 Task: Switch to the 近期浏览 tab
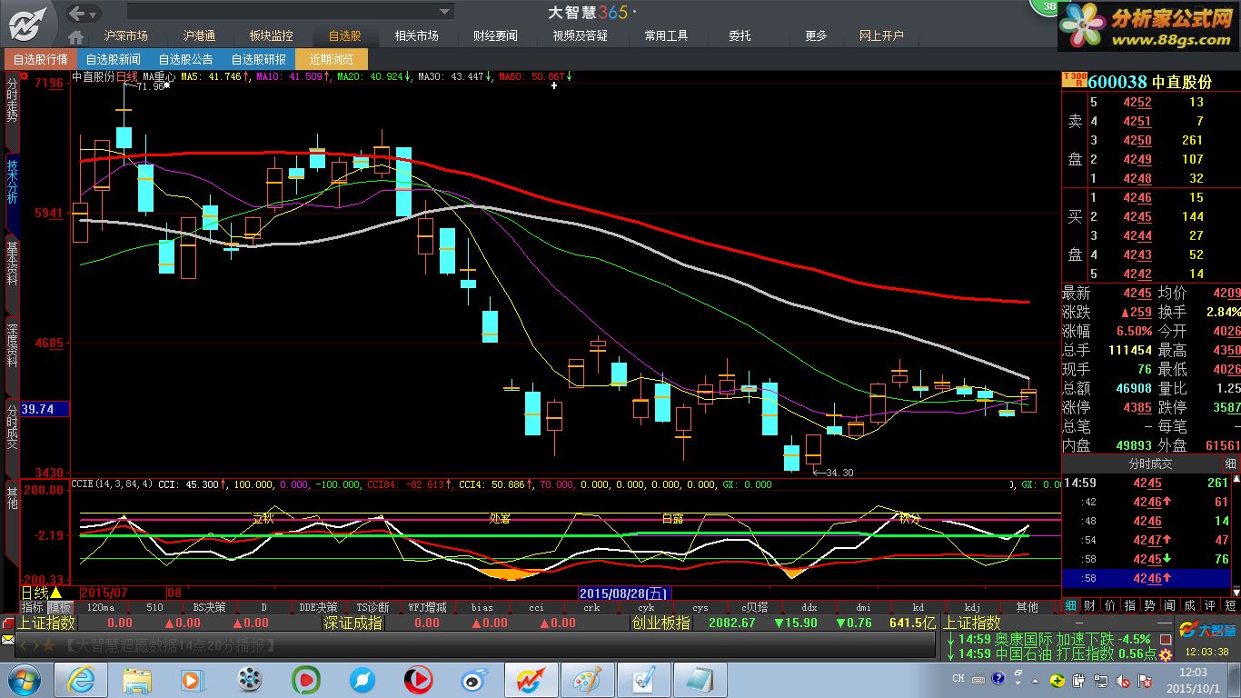(x=332, y=59)
